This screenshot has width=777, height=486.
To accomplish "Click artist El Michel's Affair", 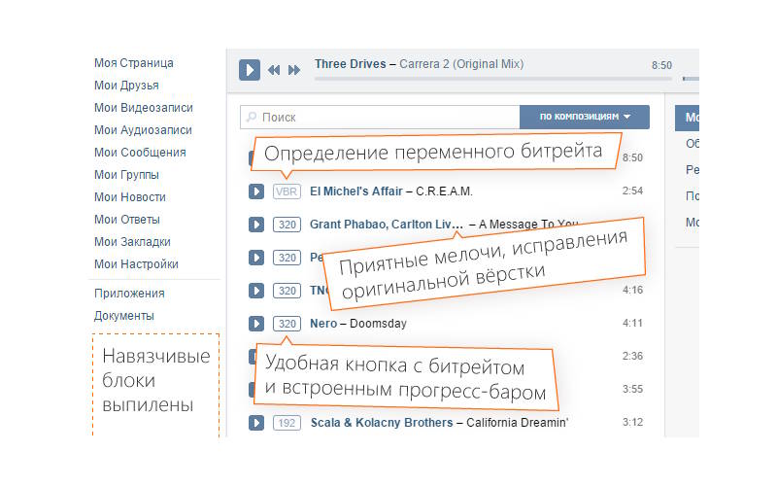I will [356, 191].
